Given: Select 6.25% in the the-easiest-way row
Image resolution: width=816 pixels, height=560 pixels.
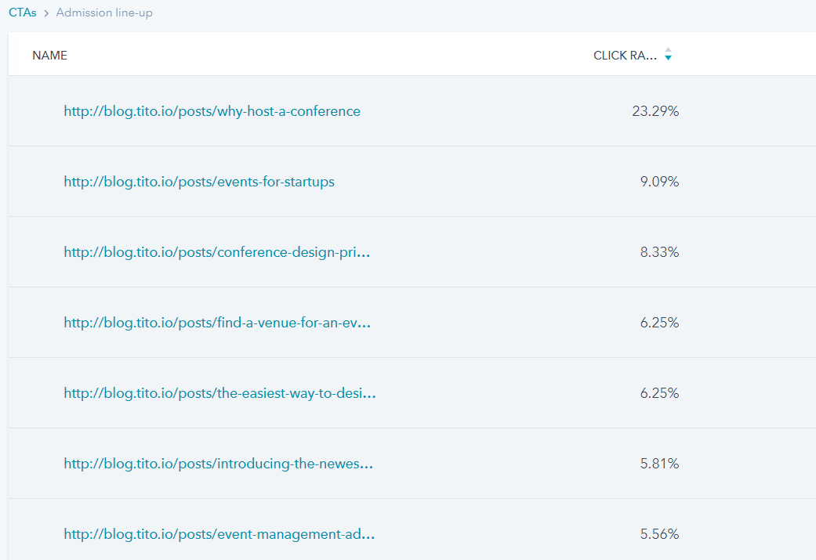Looking at the screenshot, I should pyautogui.click(x=659, y=393).
